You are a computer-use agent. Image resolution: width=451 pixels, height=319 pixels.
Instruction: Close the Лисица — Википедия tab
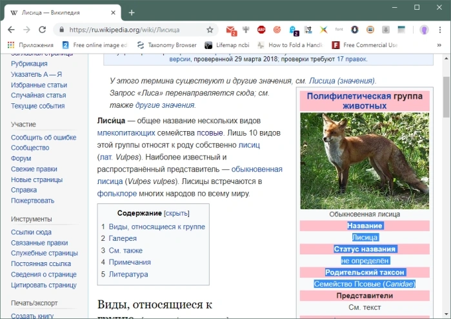114,13
